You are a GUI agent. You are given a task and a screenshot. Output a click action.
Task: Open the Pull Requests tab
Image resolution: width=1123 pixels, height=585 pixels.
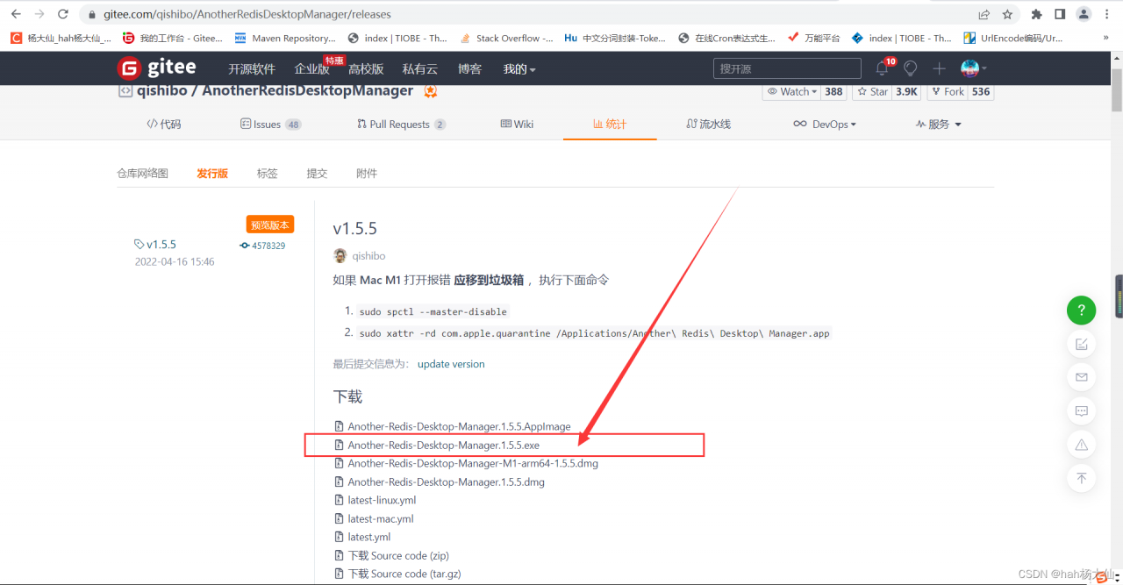[402, 125]
